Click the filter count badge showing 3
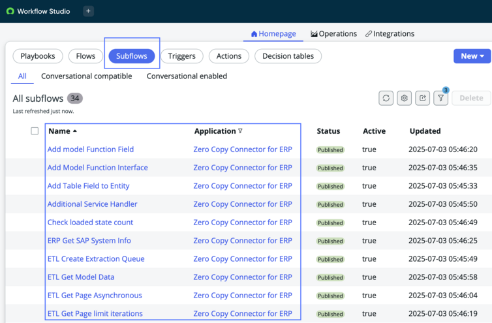Image resolution: width=492 pixels, height=323 pixels. (446, 90)
